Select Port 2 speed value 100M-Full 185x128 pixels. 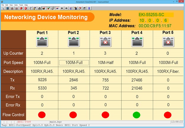[x=74, y=63]
